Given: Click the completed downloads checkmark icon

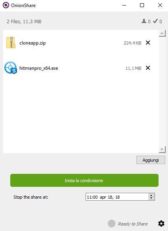Looking at the screenshot, I should [155, 21].
